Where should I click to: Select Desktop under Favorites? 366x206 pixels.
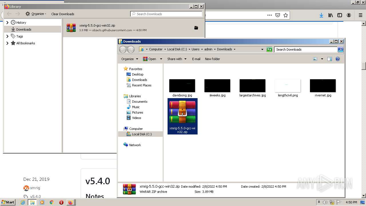tap(138, 74)
